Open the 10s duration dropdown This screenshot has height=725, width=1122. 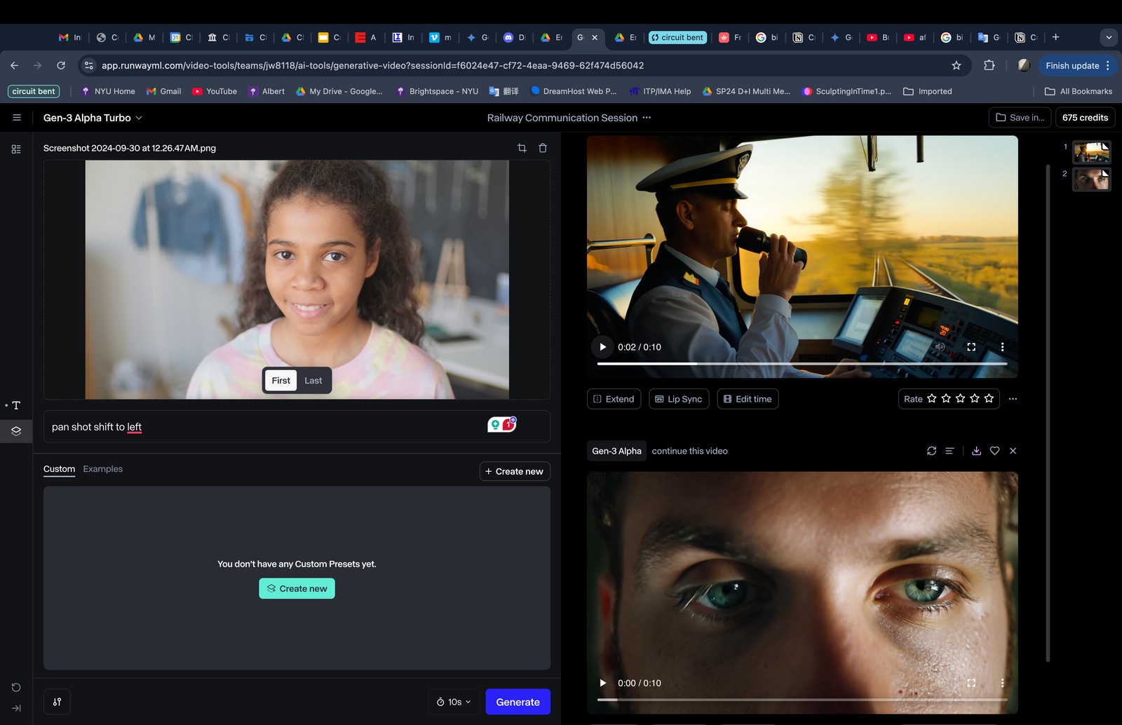click(x=454, y=702)
